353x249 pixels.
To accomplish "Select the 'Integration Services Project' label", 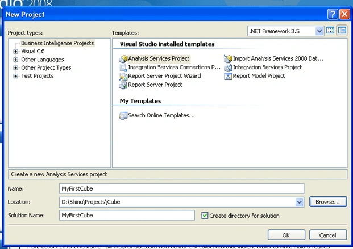I will tap(268, 67).
